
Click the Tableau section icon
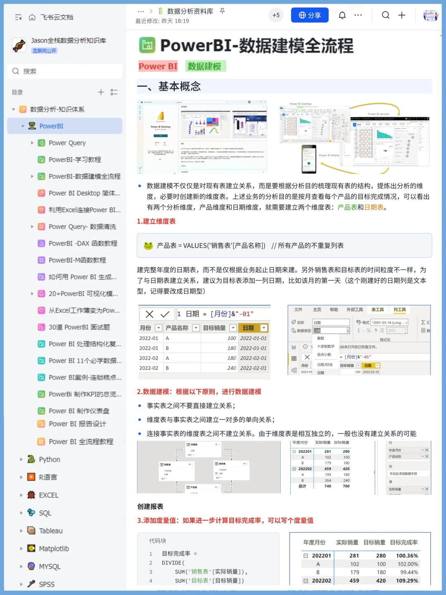31,531
